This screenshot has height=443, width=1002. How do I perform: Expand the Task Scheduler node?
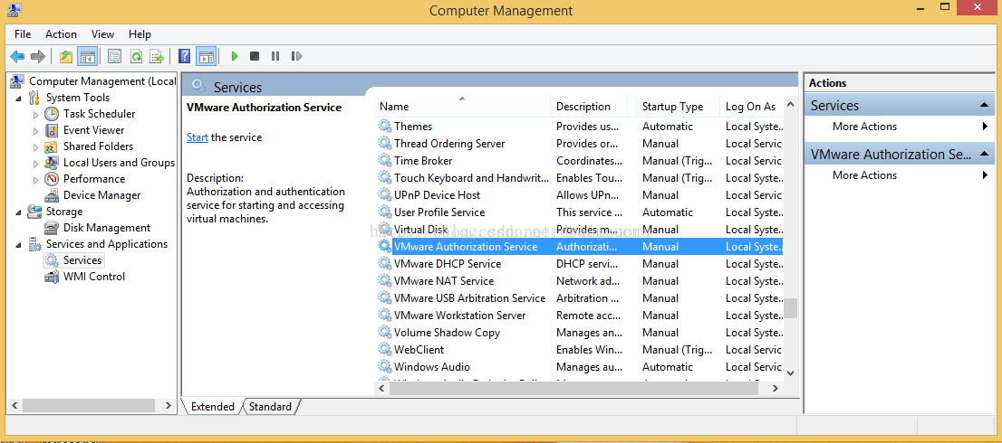(x=36, y=114)
